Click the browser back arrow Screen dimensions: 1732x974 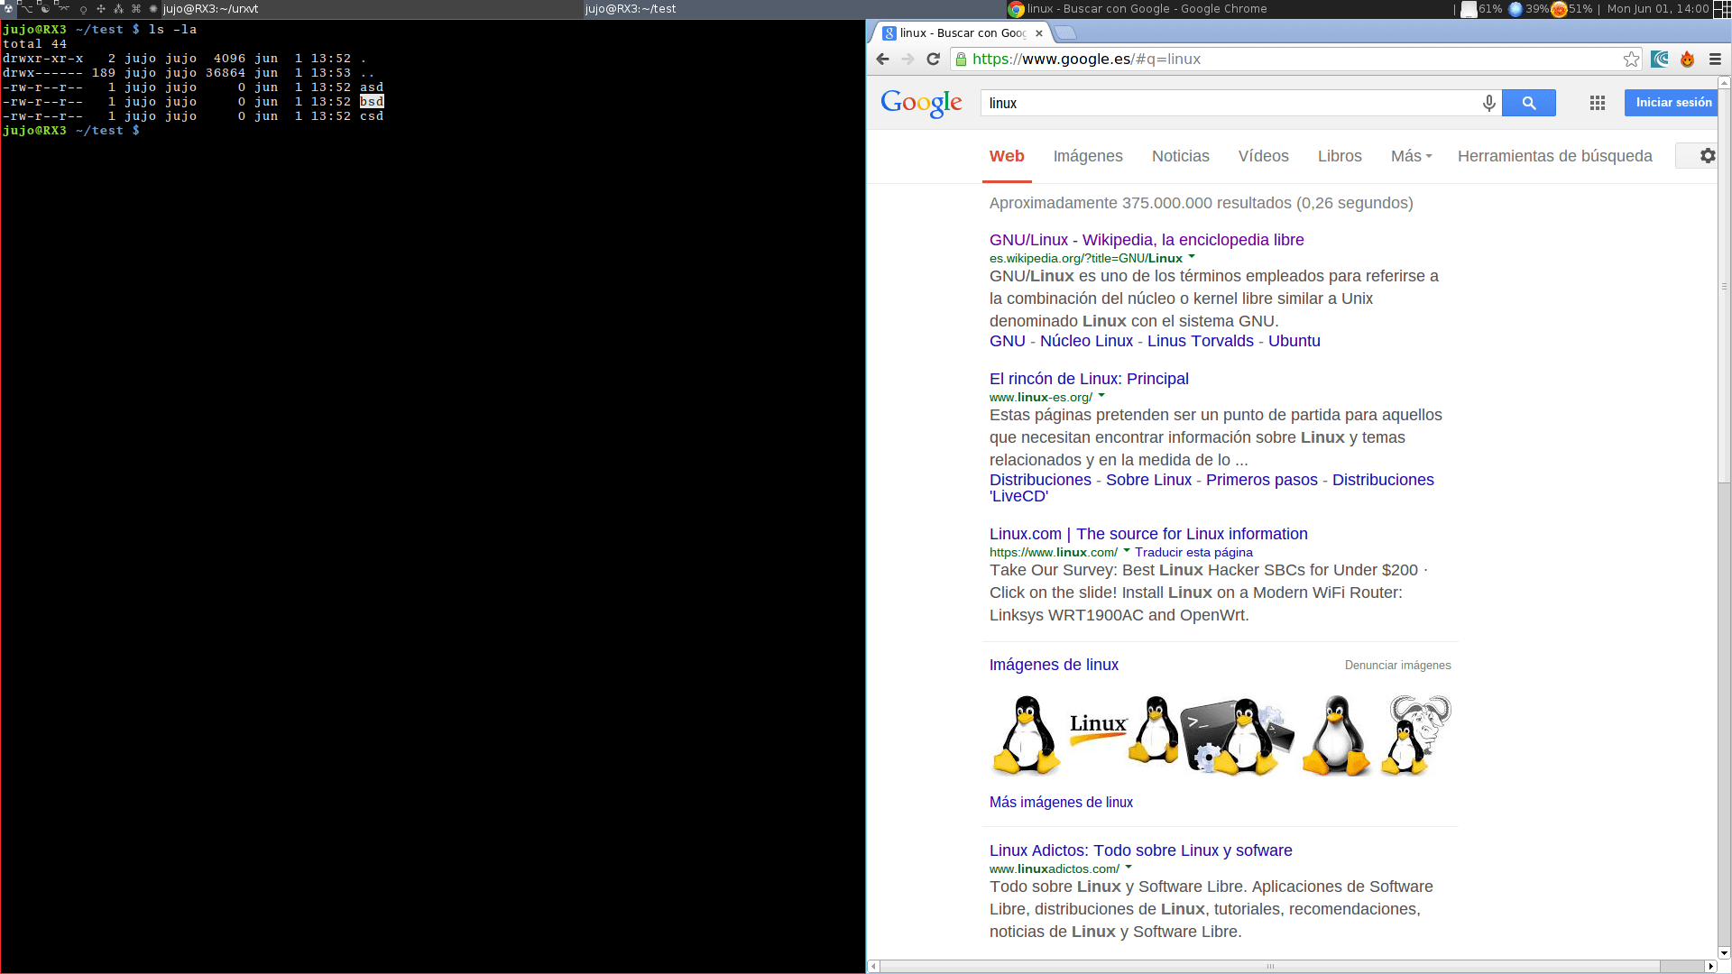pos(882,60)
